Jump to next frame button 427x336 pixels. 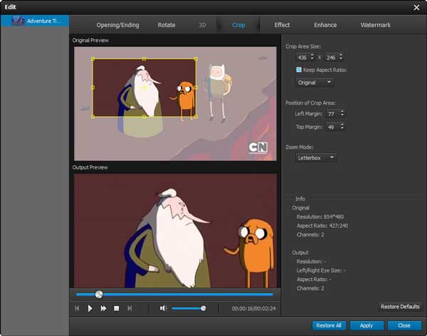(x=130, y=308)
